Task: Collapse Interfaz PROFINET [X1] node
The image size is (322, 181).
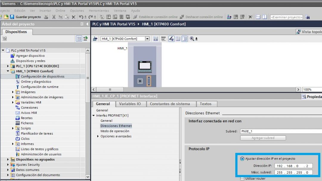Action: [x=94, y=115]
